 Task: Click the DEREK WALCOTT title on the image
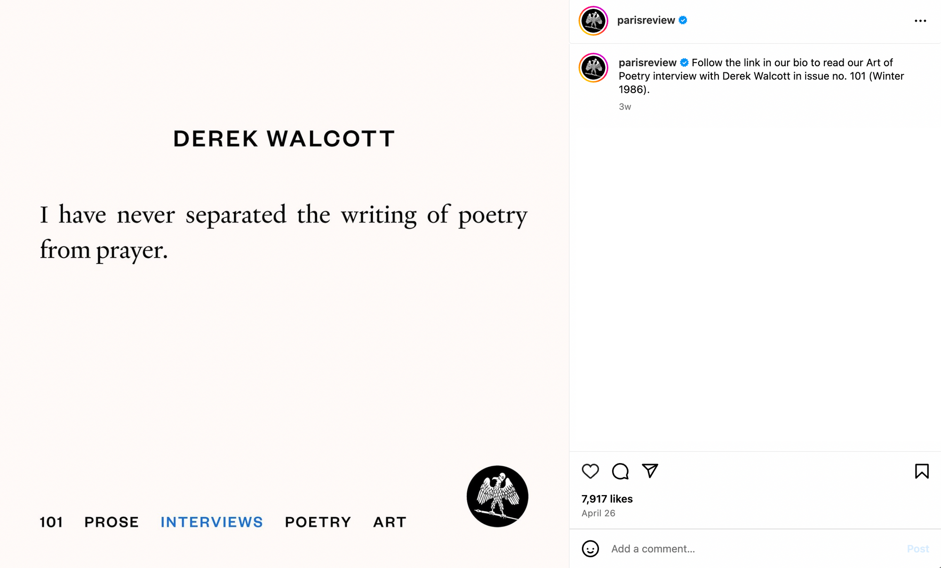(284, 138)
